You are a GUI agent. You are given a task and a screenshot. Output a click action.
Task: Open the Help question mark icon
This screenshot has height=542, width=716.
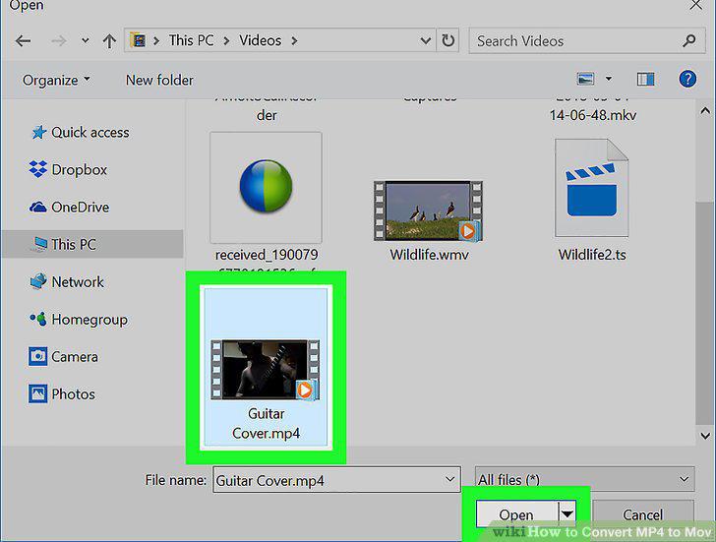(687, 79)
